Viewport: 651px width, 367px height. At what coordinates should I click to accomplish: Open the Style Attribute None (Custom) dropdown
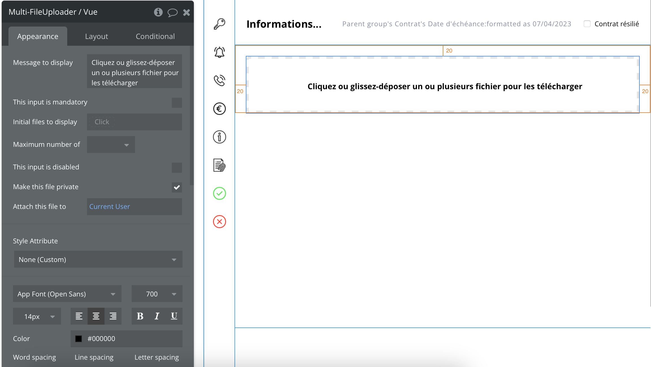pos(98,259)
